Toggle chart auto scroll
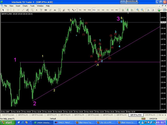The image size is (167, 125). pos(148,10)
